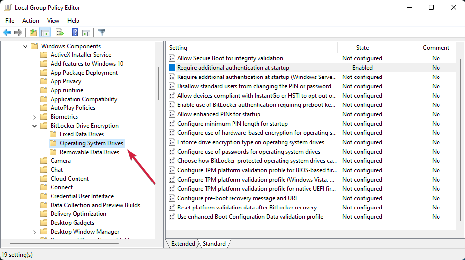Image resolution: width=465 pixels, height=260 pixels.
Task: Sort by the Comment column header
Action: [x=436, y=48]
